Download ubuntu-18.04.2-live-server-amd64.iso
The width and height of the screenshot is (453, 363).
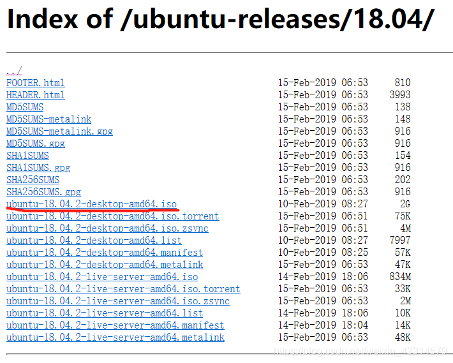coord(102,277)
